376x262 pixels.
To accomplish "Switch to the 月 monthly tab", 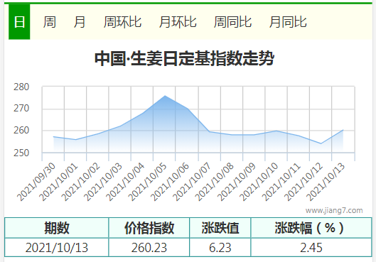I will point(80,22).
